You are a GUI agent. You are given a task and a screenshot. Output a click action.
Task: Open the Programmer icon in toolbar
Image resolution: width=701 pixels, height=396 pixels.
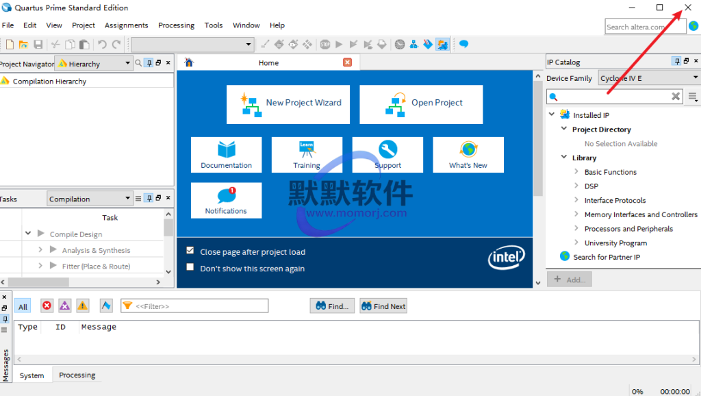tap(428, 45)
